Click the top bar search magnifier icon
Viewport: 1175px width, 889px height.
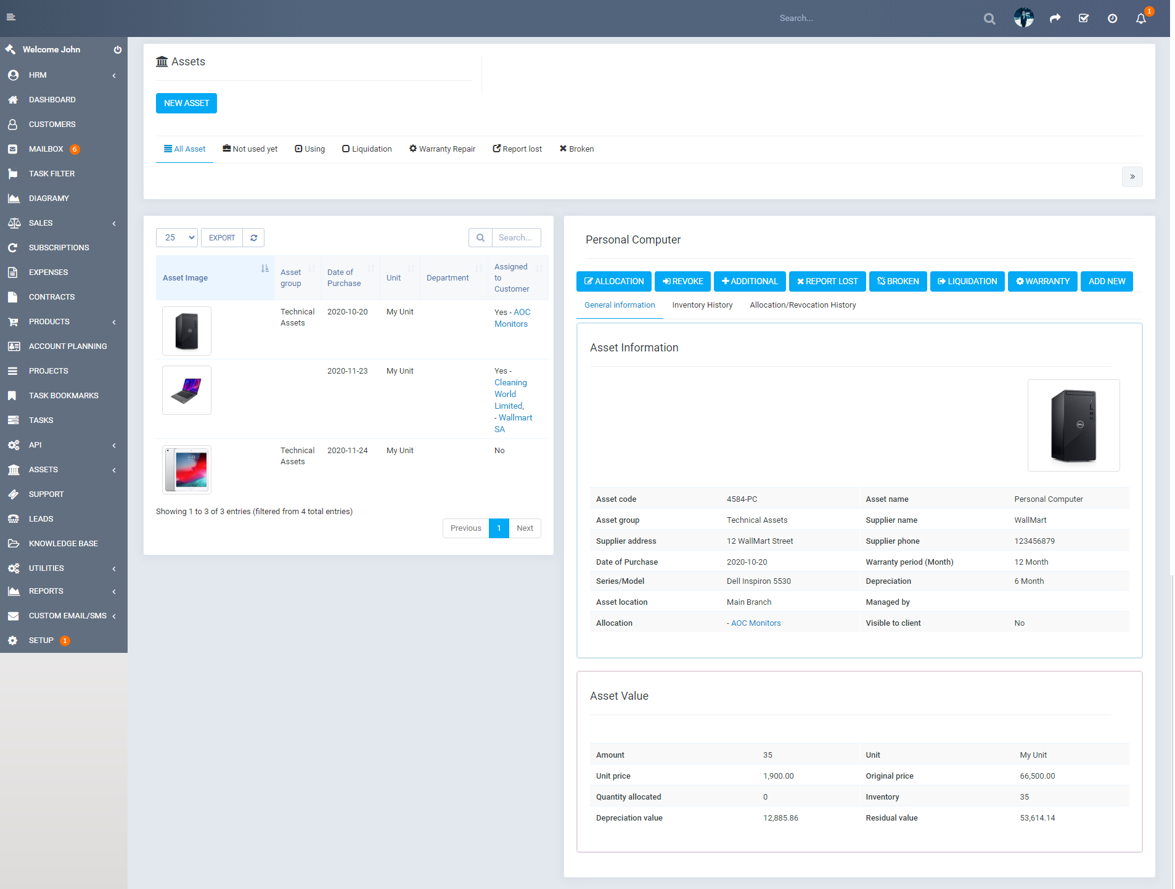989,18
